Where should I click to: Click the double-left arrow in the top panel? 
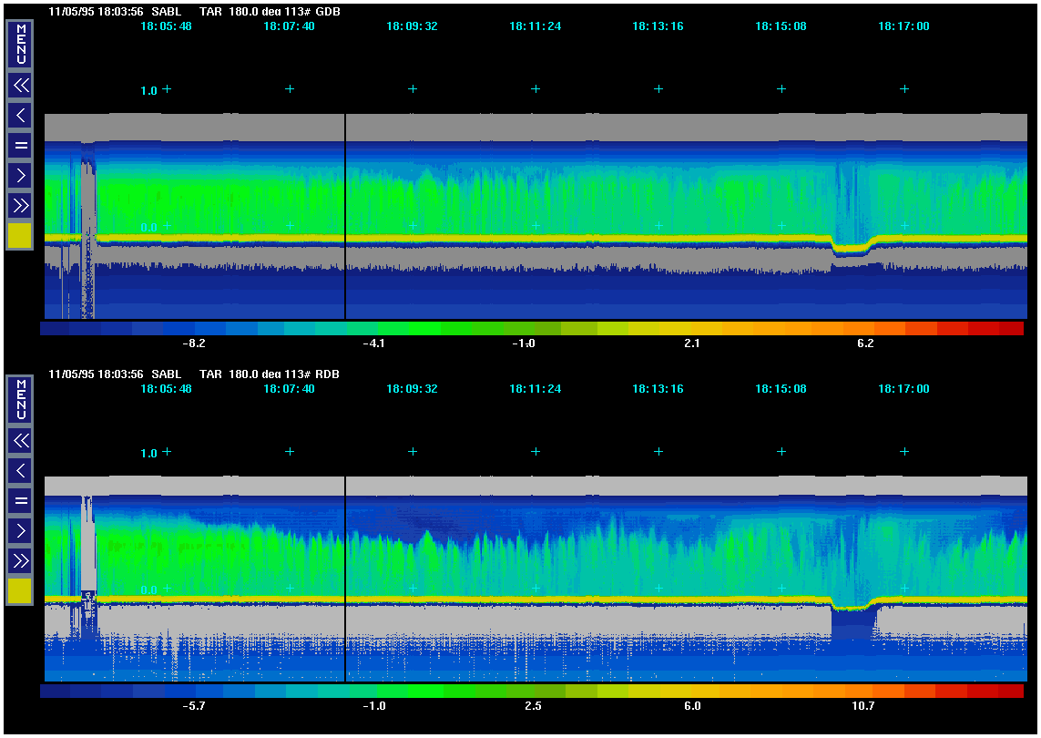point(20,86)
